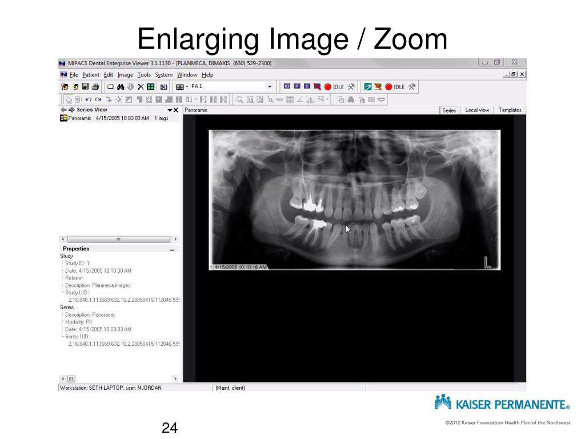585x439 pixels.
Task: Click 'Description: Panoramic' property
Action: (x=90, y=315)
